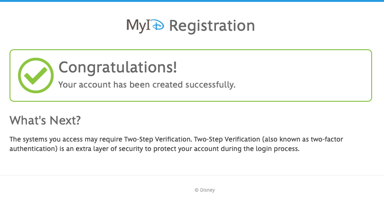Click the Registration page heading
Image resolution: width=384 pixels, height=204 pixels.
tap(212, 26)
